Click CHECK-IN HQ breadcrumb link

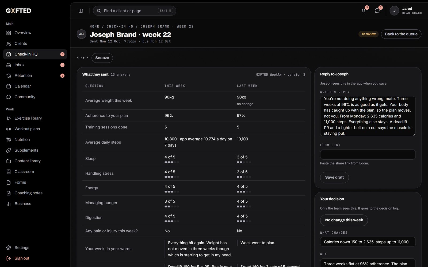pos(120,26)
